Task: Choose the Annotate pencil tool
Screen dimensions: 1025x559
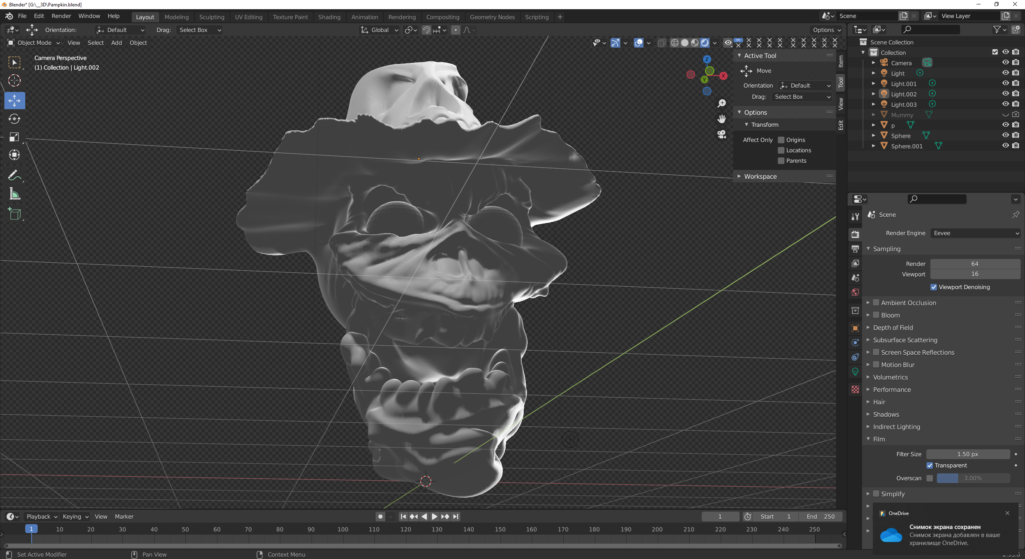Action: [14, 175]
